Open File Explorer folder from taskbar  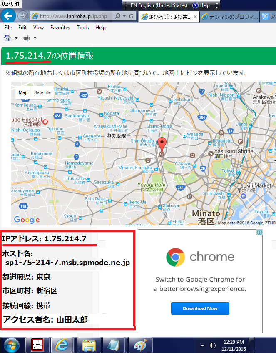(89, 345)
